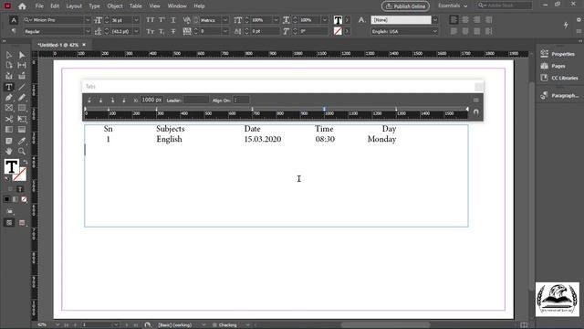Select the Eyedropper tool
The width and height of the screenshot is (584, 329).
pos(22,141)
